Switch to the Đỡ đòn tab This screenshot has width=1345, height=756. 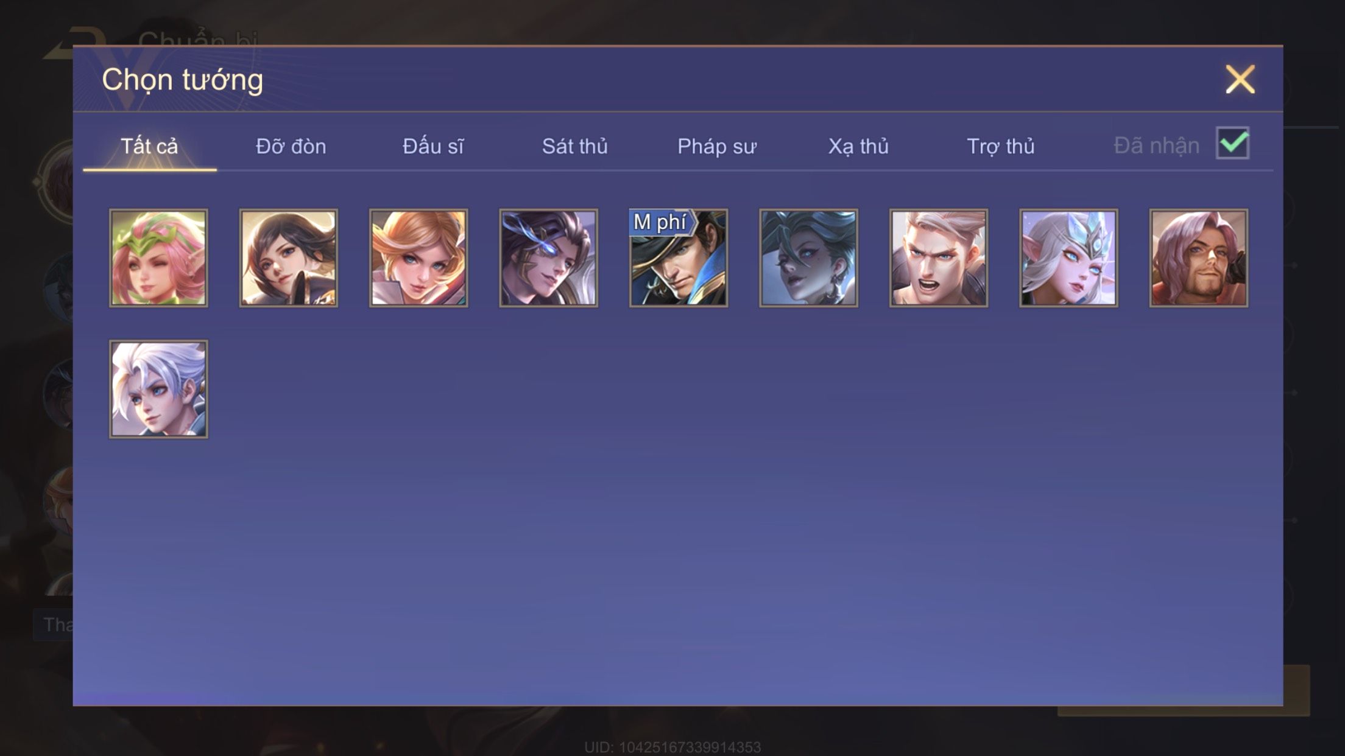click(x=291, y=146)
